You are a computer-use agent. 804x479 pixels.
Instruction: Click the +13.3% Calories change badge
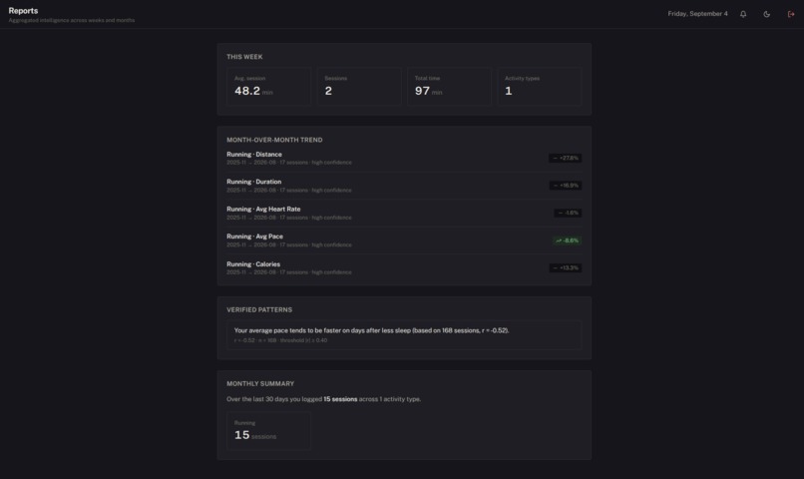[x=565, y=267]
